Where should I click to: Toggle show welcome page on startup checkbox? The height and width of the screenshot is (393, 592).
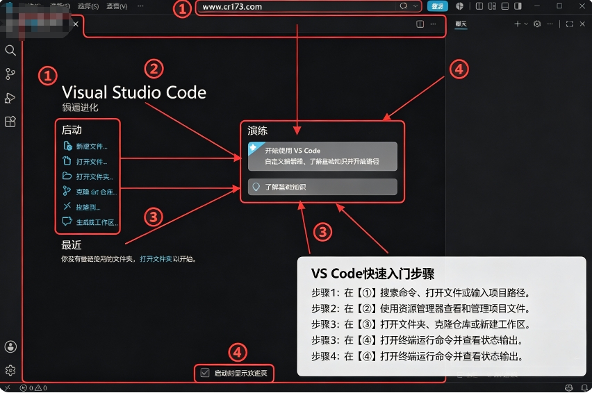click(205, 373)
